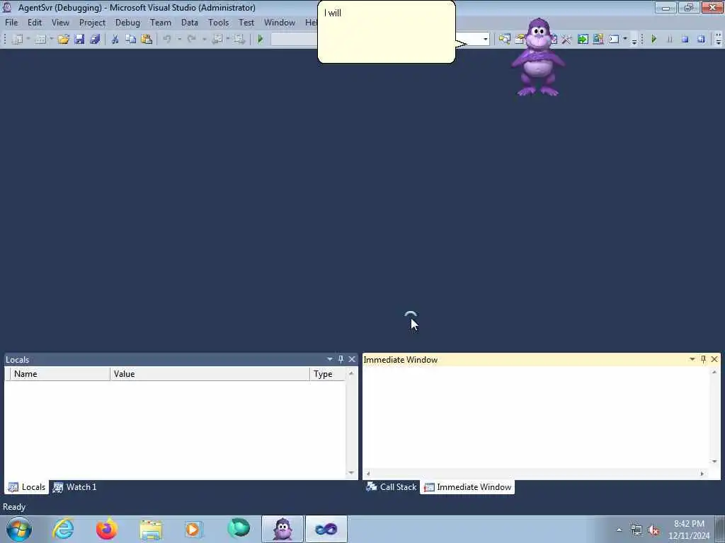Viewport: 725px width, 543px height.
Task: Open the toolbar combo box dropdown arrow
Action: click(x=485, y=40)
